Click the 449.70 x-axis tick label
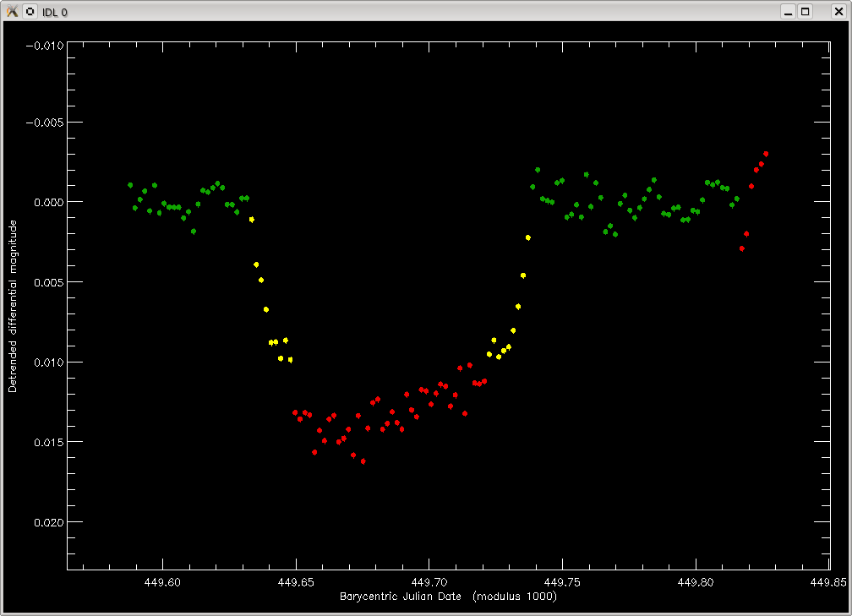Image resolution: width=852 pixels, height=616 pixels. 429,582
